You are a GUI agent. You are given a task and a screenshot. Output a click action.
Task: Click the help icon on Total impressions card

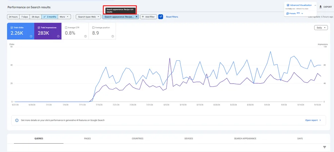(x=58, y=36)
